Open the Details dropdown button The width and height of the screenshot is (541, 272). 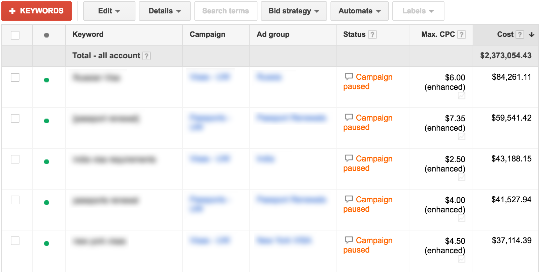165,11
